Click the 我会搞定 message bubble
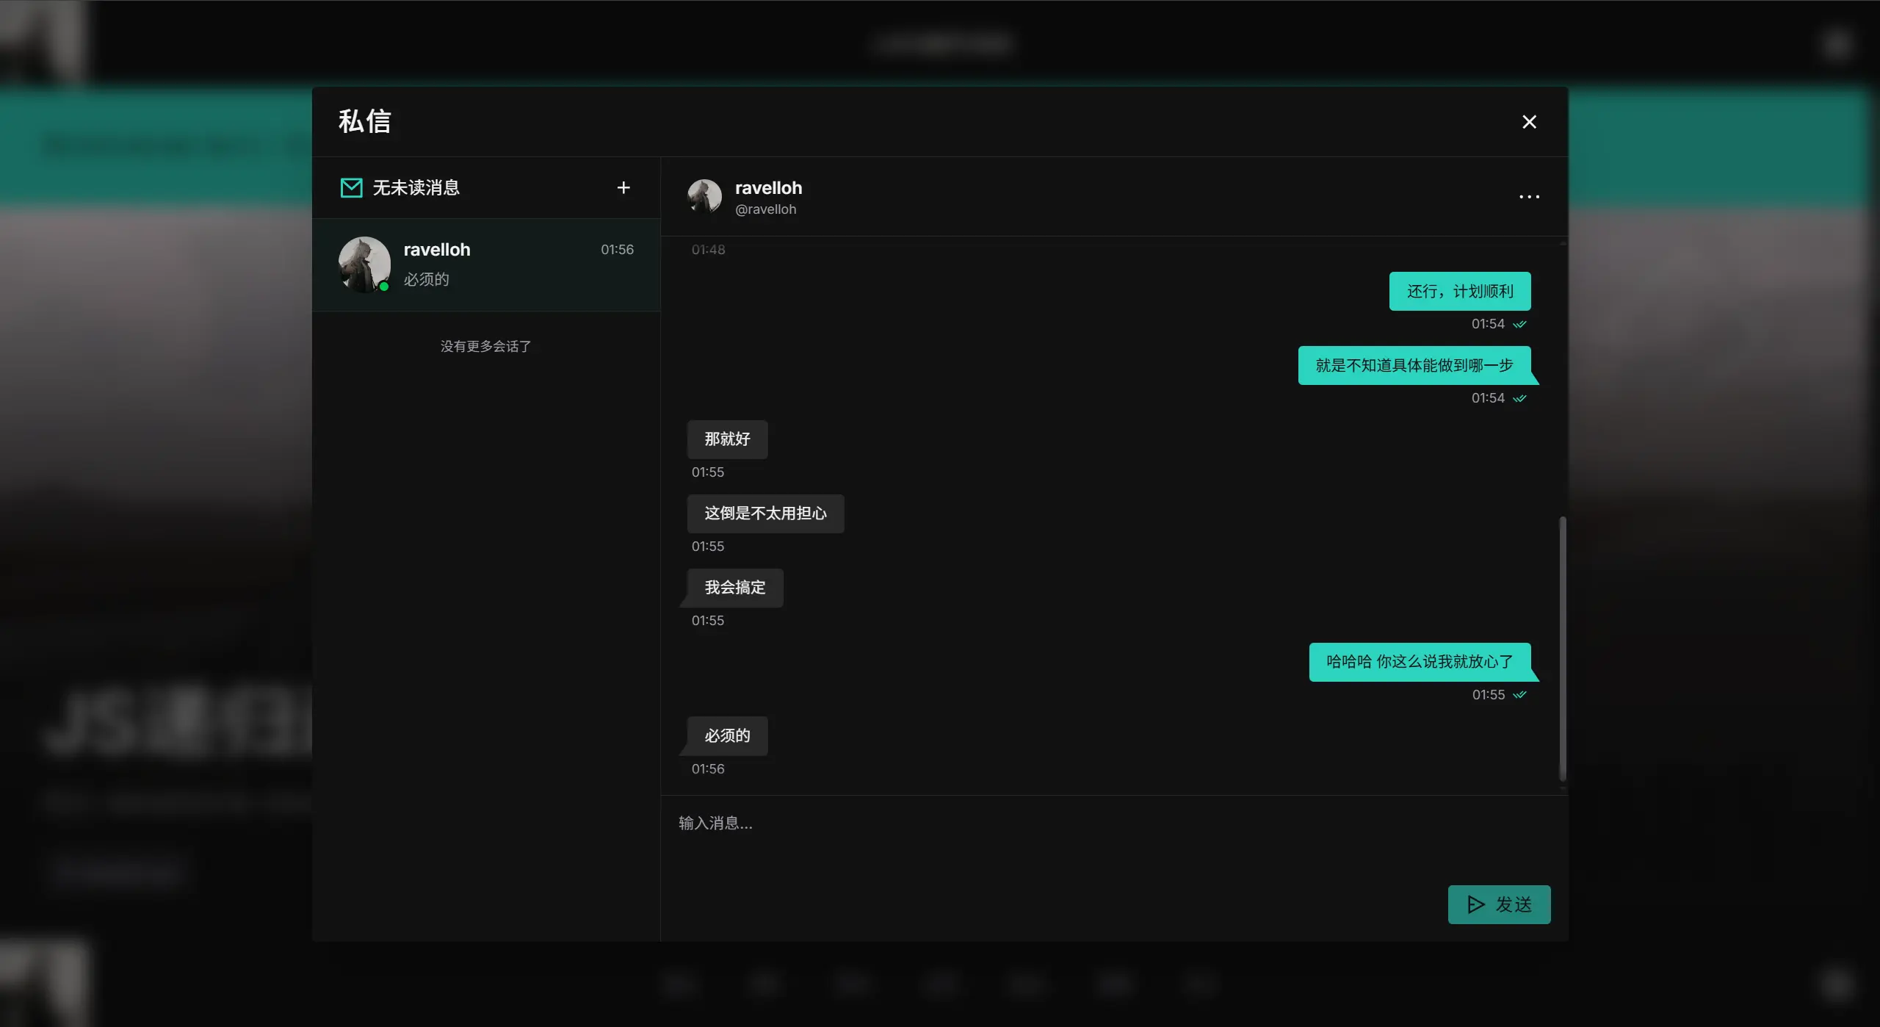The width and height of the screenshot is (1880, 1027). 734,588
